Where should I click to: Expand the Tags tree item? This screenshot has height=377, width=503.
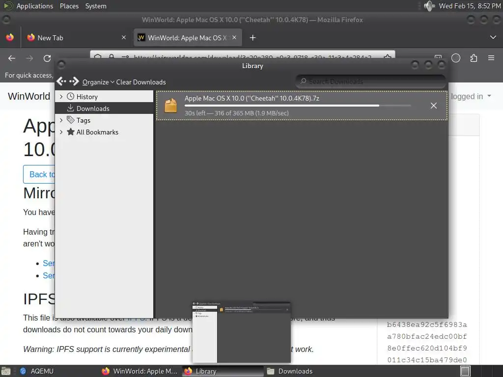[x=61, y=120]
